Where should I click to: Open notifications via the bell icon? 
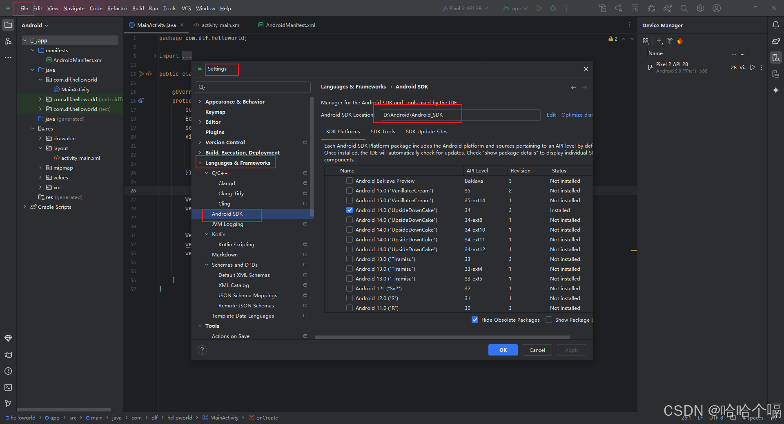click(x=775, y=25)
